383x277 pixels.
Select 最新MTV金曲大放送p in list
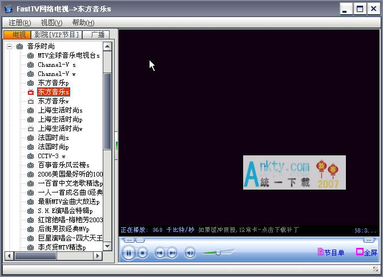click(x=68, y=202)
